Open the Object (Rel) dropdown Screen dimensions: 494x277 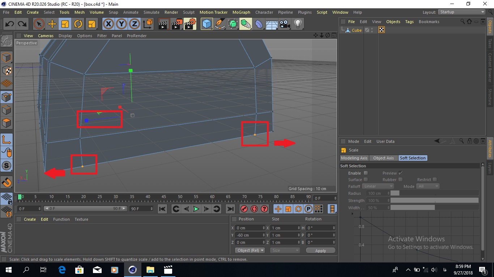pyautogui.click(x=250, y=250)
